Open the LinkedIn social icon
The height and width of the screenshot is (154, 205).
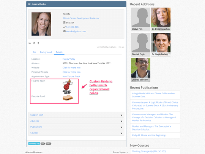30,43
